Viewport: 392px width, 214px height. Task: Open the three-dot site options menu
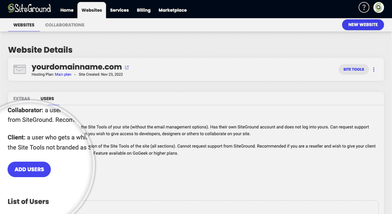(374, 70)
